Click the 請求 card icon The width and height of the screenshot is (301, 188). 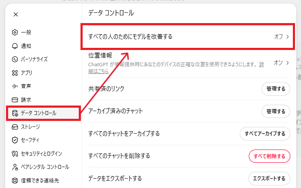pos(15,100)
